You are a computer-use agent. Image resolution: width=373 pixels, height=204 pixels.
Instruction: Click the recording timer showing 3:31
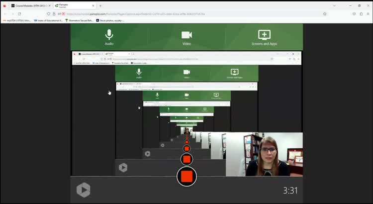(x=290, y=190)
